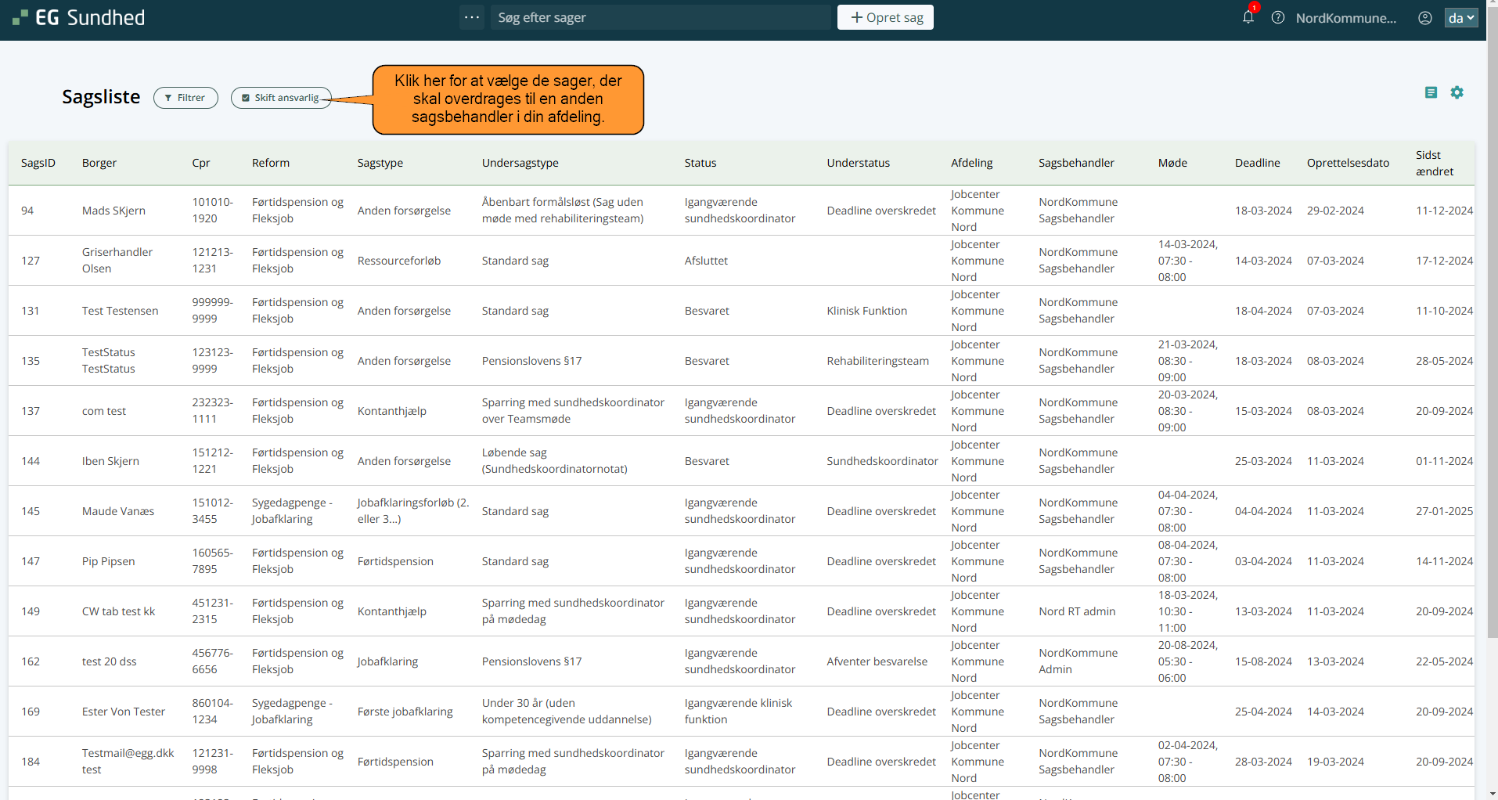Click the Opret sag button

click(885, 17)
